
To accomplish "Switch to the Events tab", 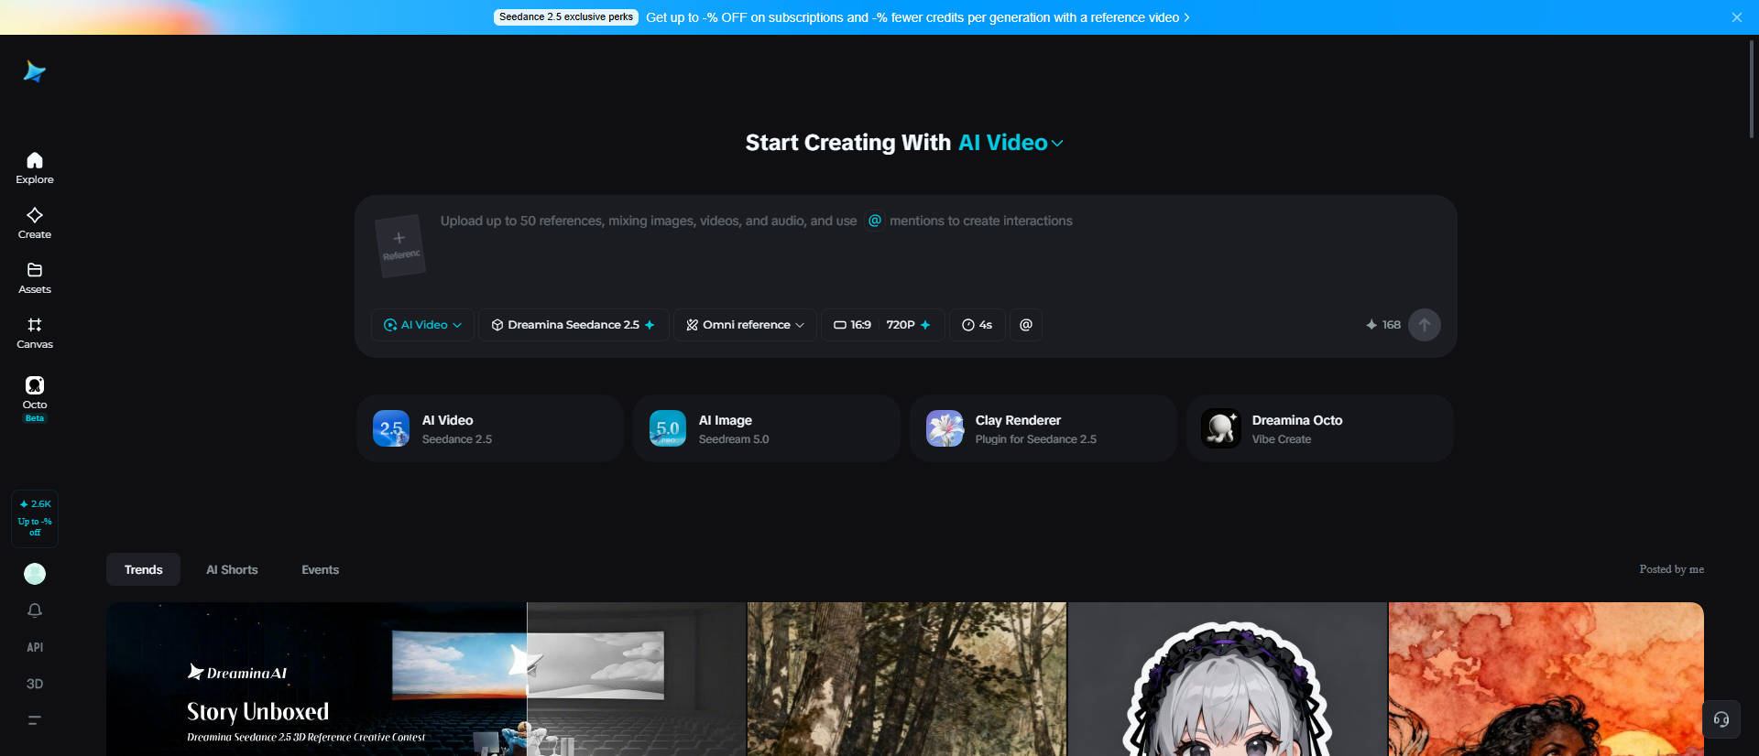I will click(x=320, y=569).
